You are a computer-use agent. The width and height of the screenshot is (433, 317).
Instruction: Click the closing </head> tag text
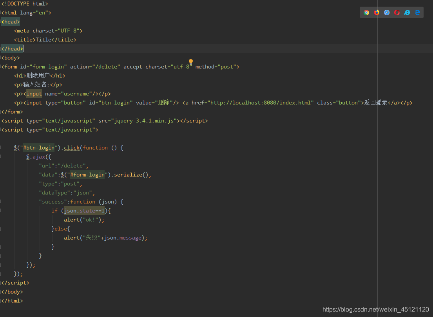tap(12, 49)
